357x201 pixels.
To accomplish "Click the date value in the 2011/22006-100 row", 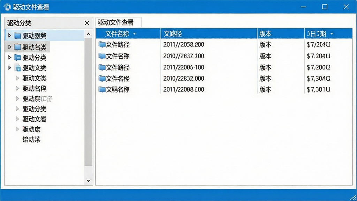I will pyautogui.click(x=318, y=67).
